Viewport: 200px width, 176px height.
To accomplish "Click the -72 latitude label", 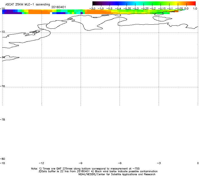I will click(x=2, y=32).
